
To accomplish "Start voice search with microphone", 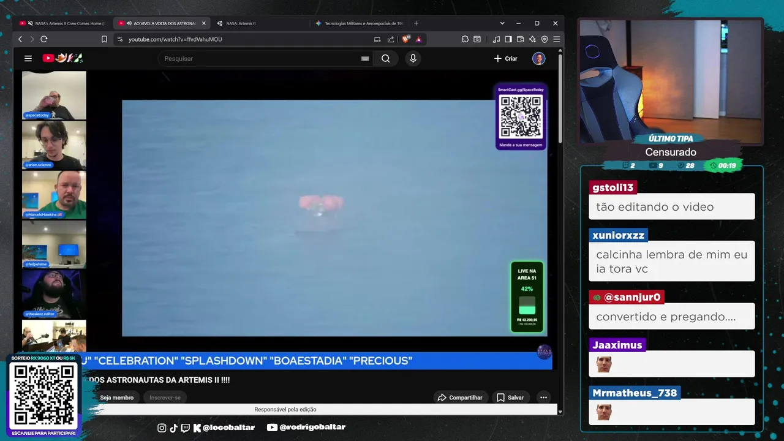I will pyautogui.click(x=413, y=58).
